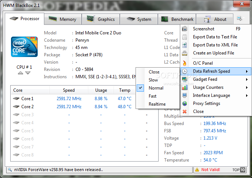Click the nVIDIA ForceWare news text

(x=59, y=170)
